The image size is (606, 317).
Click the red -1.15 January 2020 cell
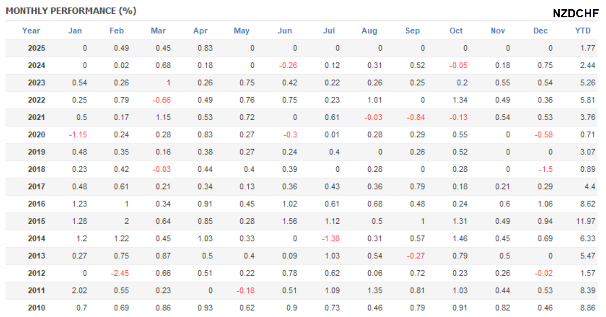click(x=78, y=135)
